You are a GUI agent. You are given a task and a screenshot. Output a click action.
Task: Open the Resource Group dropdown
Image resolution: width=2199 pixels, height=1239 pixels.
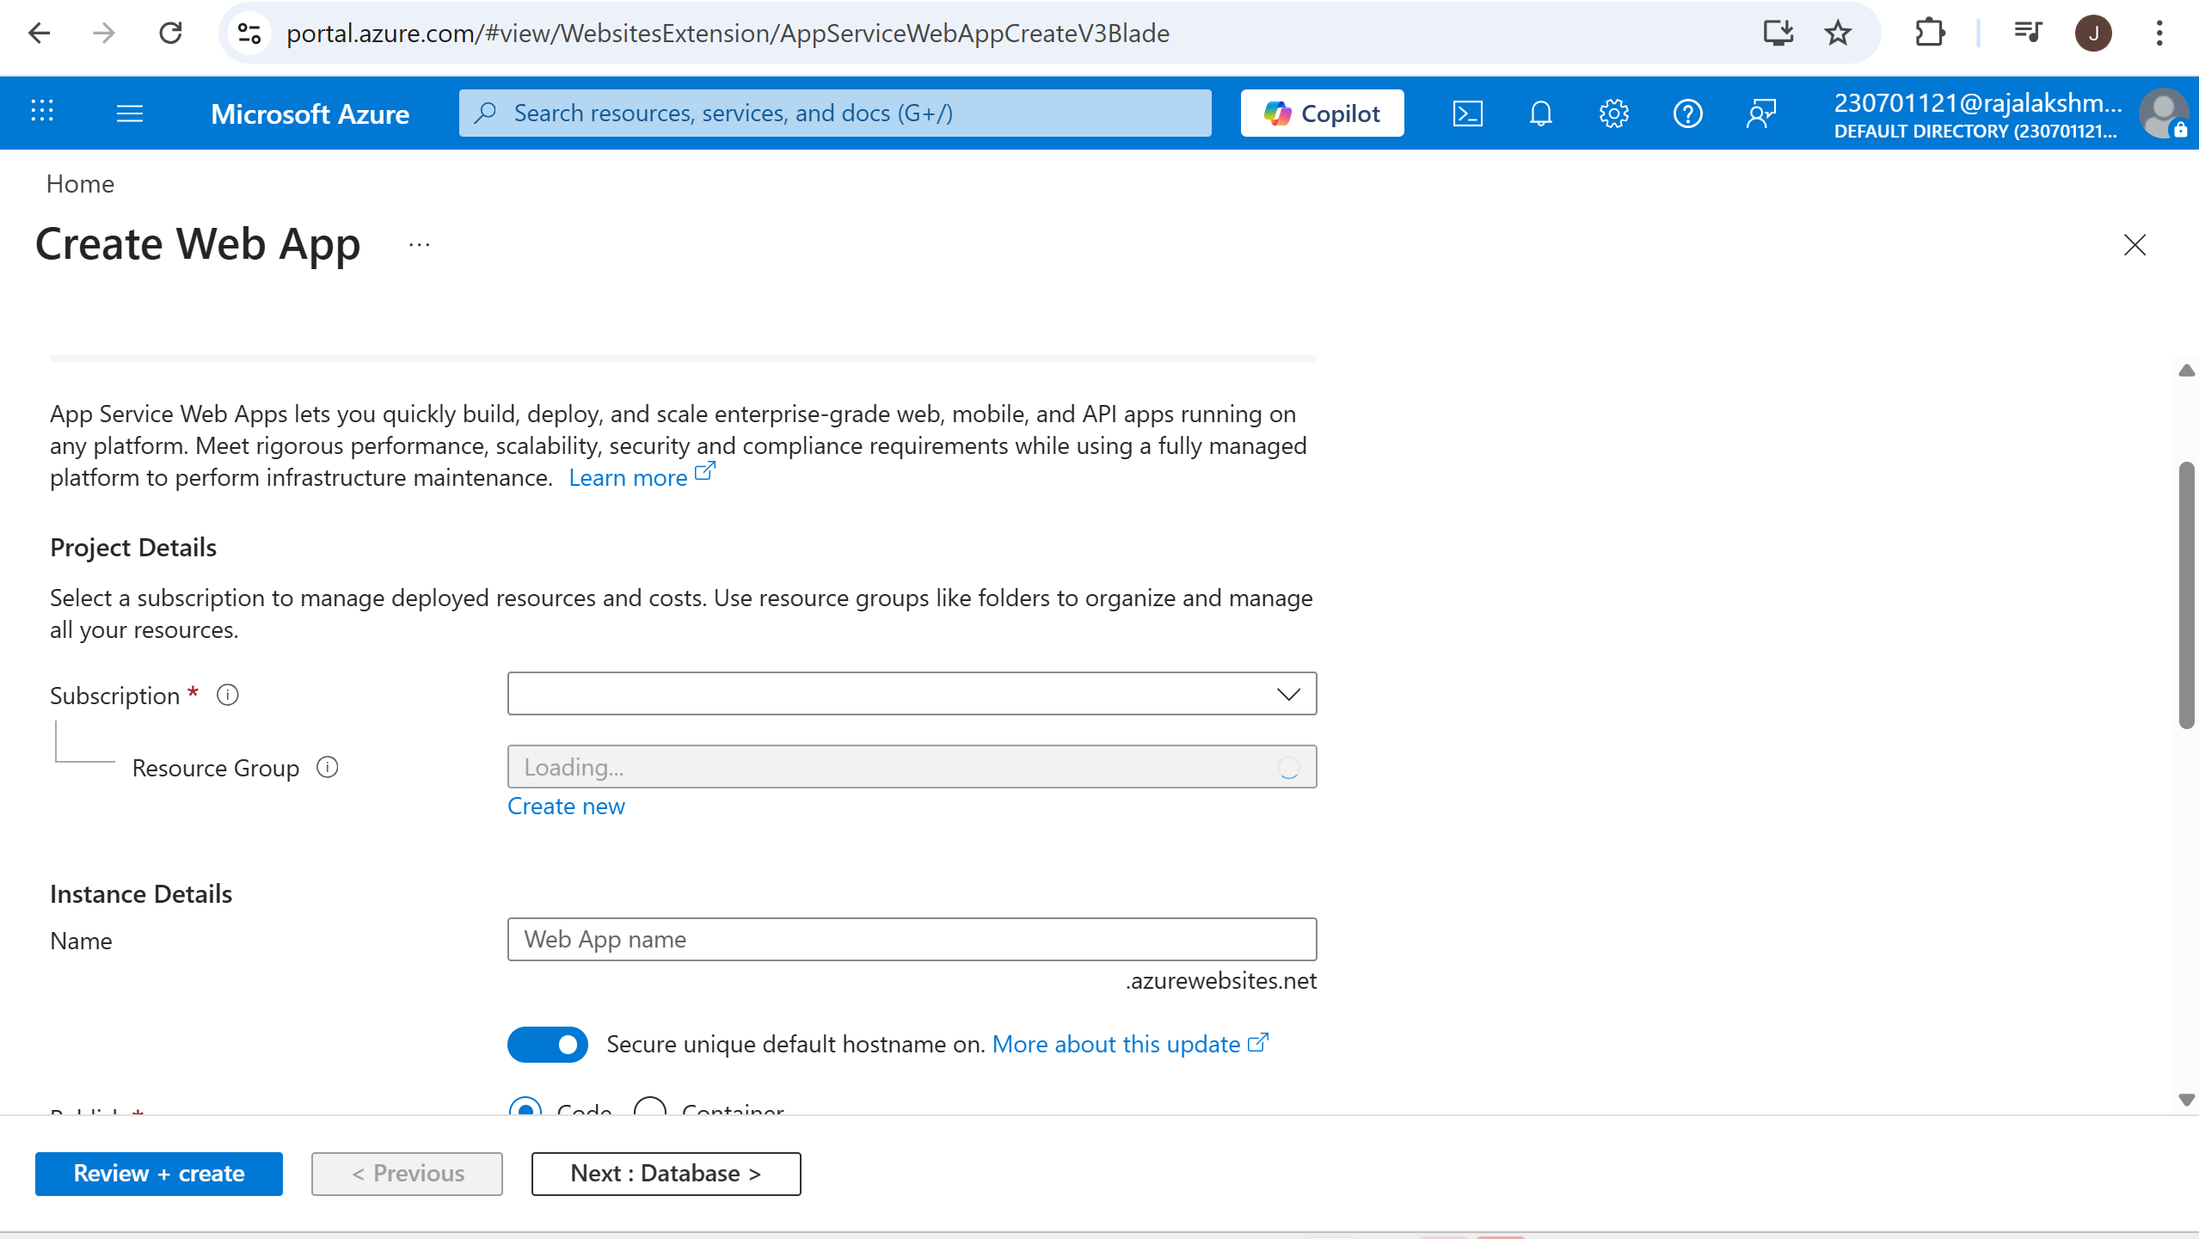(x=912, y=767)
